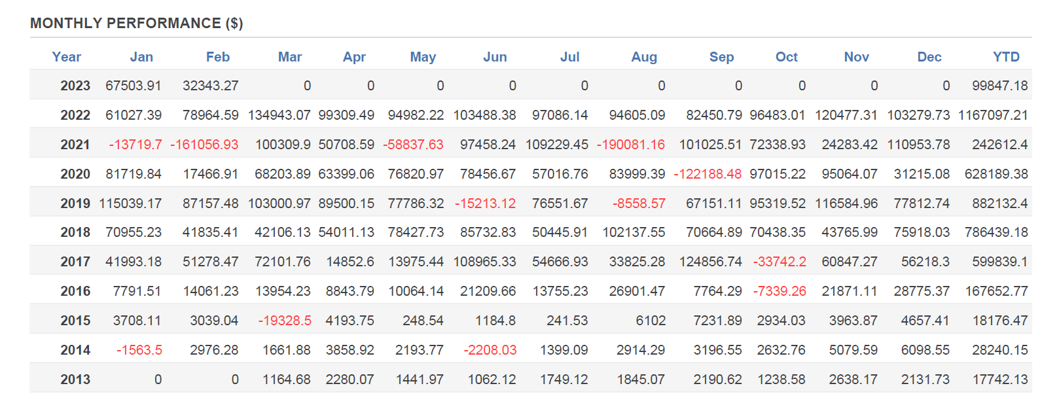Select the 2015 Mar loss -19328.5
This screenshot has width=1059, height=407.
point(285,321)
